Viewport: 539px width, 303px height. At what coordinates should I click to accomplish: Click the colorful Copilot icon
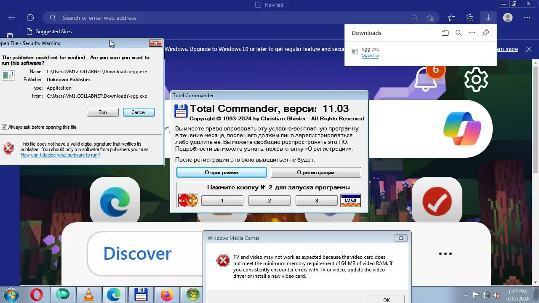tap(462, 129)
